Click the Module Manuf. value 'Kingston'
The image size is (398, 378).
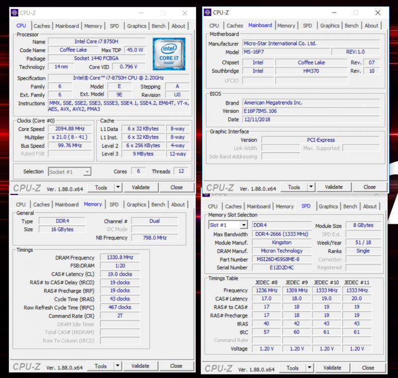pos(282,243)
